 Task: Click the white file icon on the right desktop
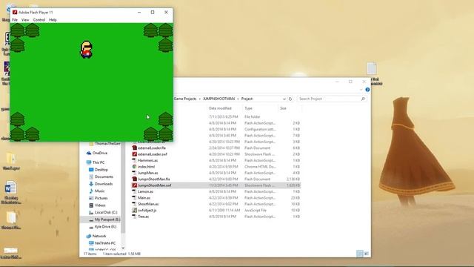(372, 69)
